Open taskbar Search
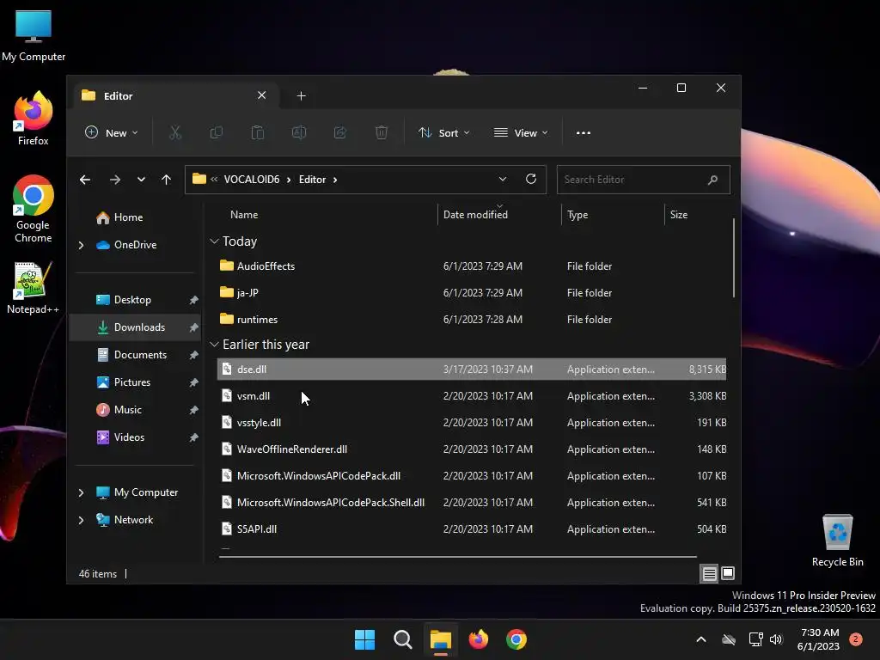880x660 pixels. (x=402, y=639)
